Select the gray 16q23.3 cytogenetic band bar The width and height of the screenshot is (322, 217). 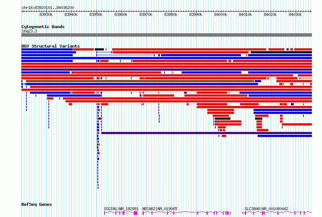166,35
